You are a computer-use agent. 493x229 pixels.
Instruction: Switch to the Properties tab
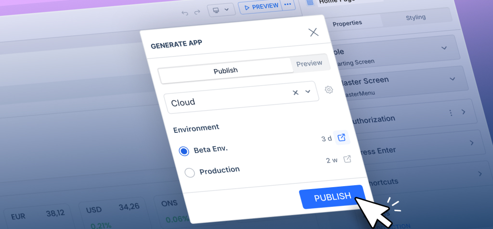pyautogui.click(x=347, y=23)
